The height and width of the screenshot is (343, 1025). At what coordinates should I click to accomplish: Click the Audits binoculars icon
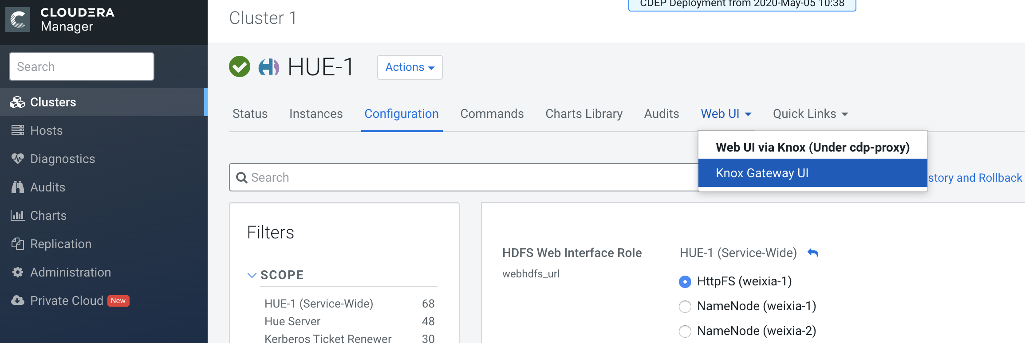coord(18,187)
